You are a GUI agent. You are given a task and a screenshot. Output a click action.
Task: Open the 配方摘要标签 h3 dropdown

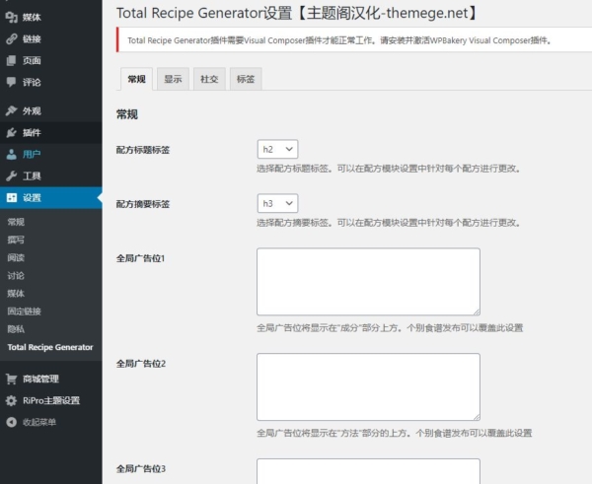coord(277,204)
